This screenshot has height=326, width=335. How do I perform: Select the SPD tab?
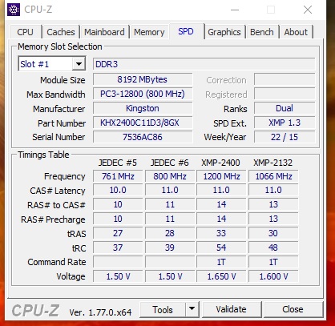(x=186, y=31)
